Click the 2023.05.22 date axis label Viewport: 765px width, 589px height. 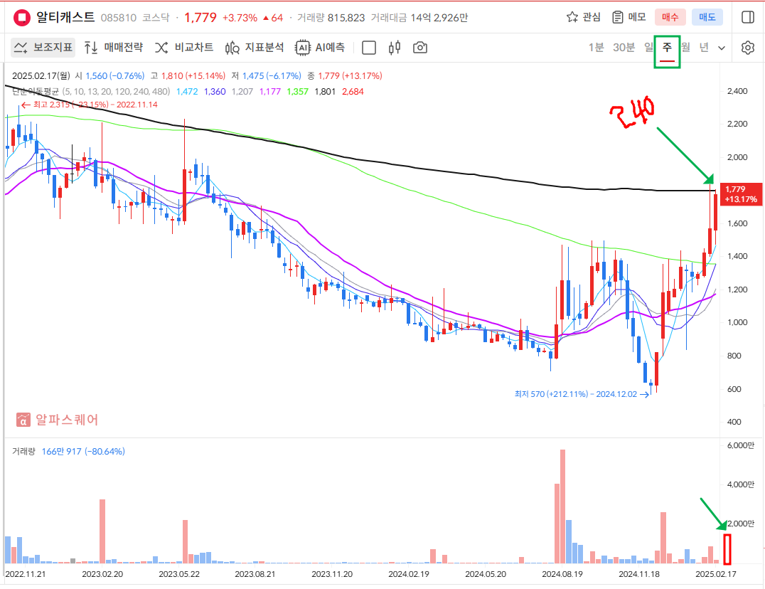click(x=179, y=574)
